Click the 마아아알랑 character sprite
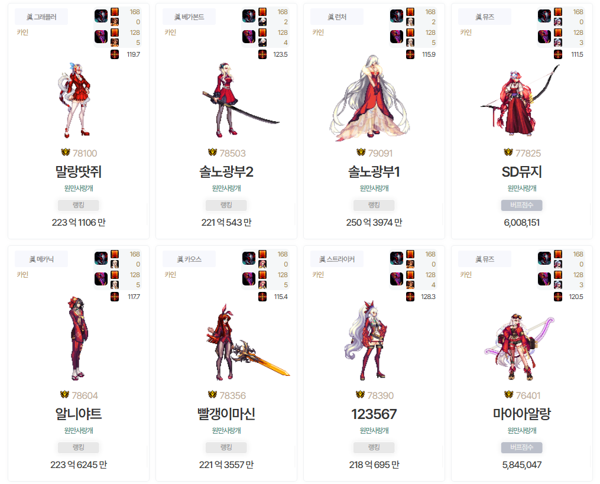The image size is (600, 484). coord(518,347)
